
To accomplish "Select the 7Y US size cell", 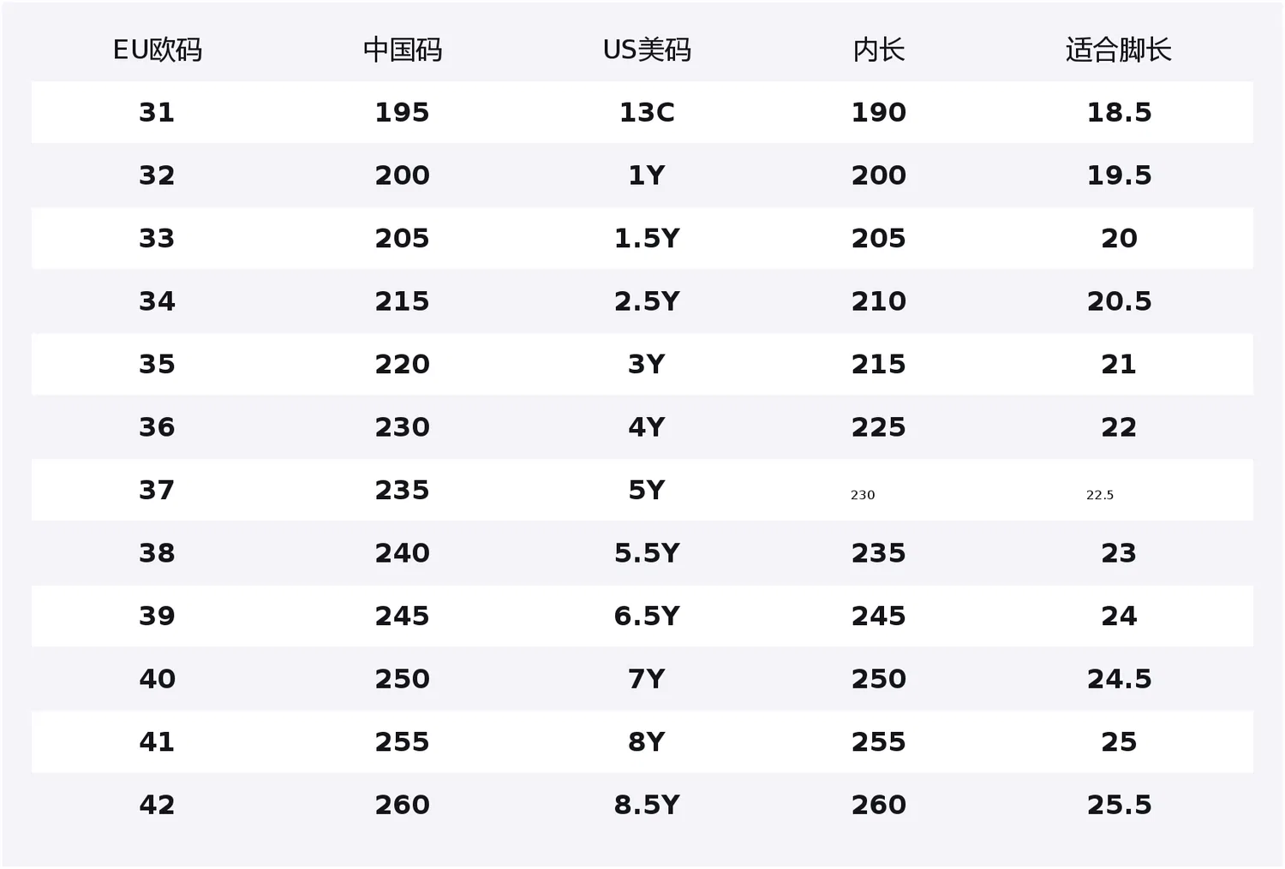I will click(x=647, y=679).
